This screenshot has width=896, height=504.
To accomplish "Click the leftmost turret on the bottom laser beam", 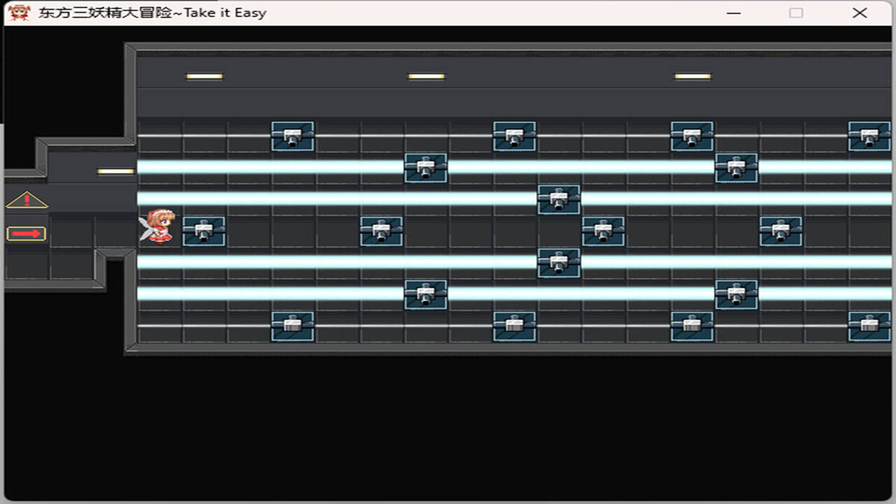I will pos(426,295).
